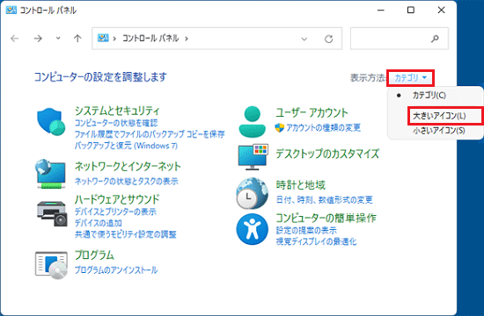Open ネットワークの状態とタスクの表示 link
Image resolution: width=484 pixels, height=316 pixels.
(x=126, y=181)
